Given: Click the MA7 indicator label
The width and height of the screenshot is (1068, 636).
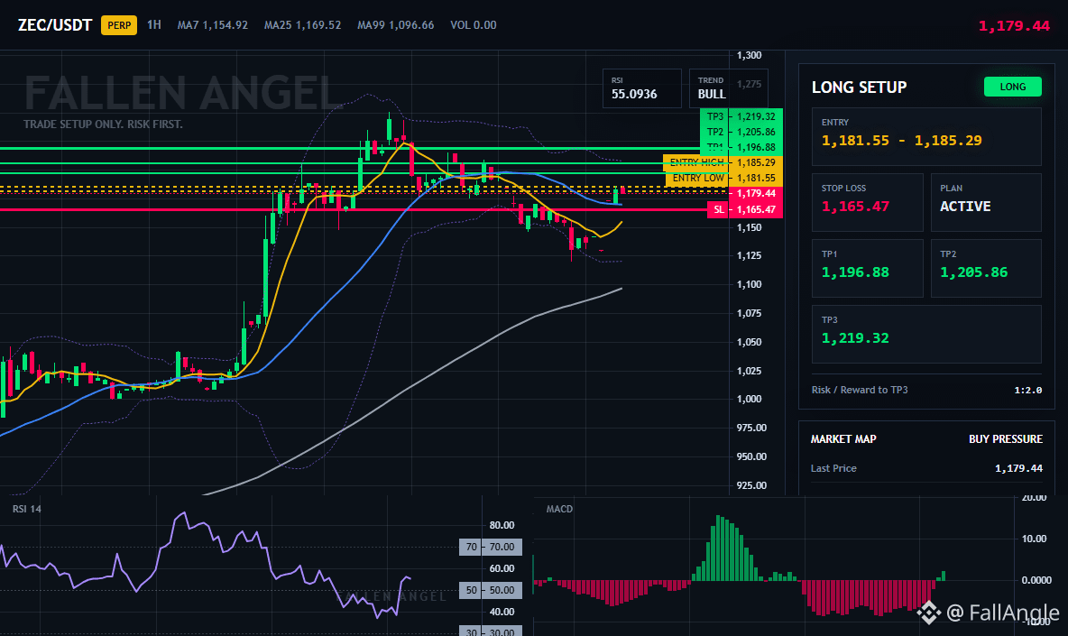Looking at the screenshot, I should pyautogui.click(x=188, y=25).
